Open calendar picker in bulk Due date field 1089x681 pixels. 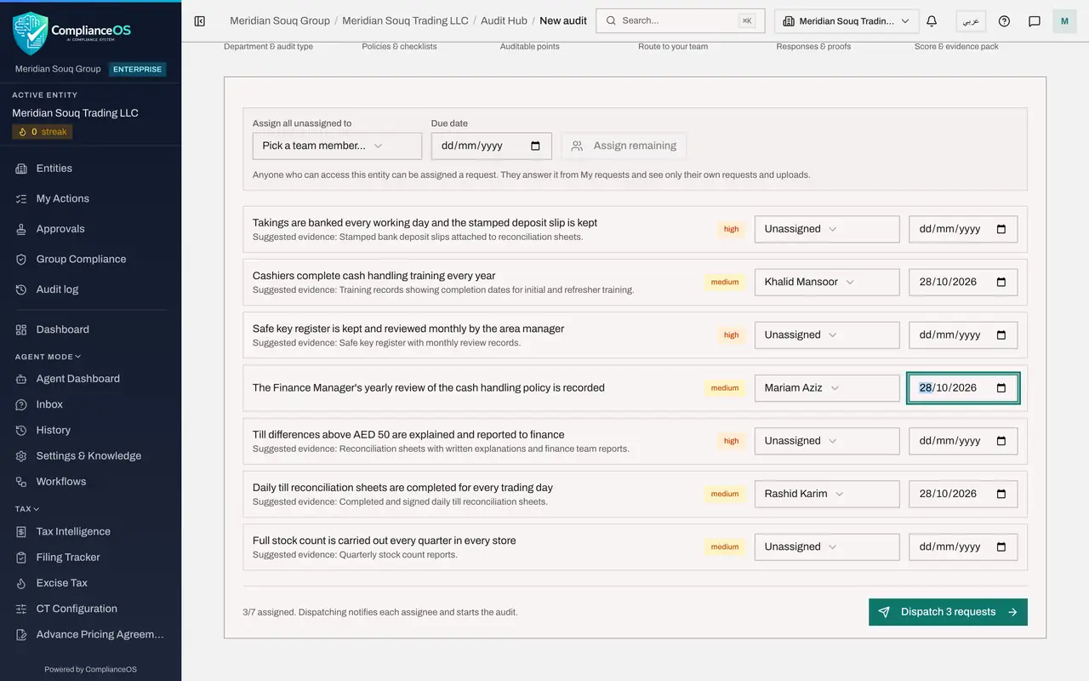pyautogui.click(x=535, y=146)
